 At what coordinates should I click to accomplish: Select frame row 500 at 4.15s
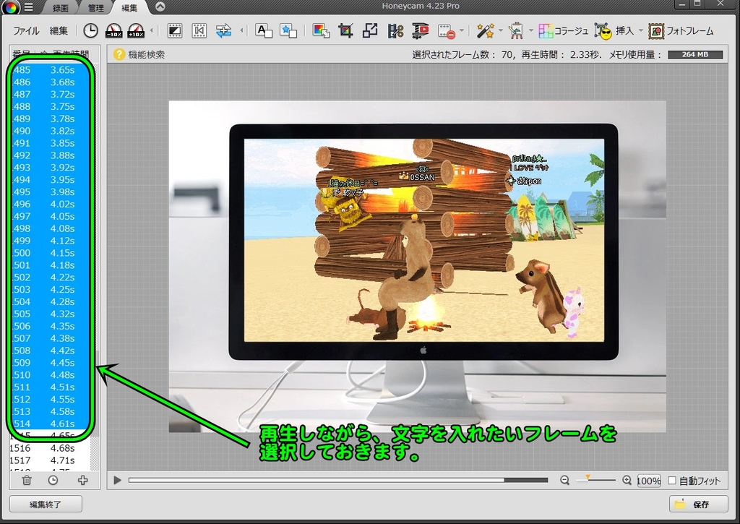pyautogui.click(x=50, y=252)
